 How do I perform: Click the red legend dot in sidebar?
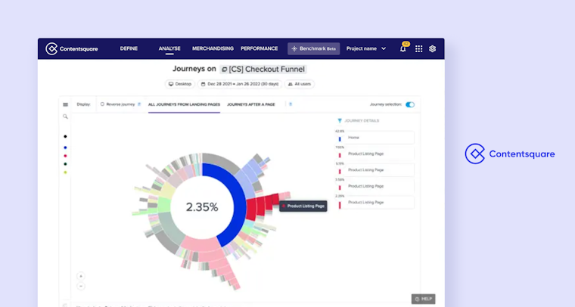point(65,156)
